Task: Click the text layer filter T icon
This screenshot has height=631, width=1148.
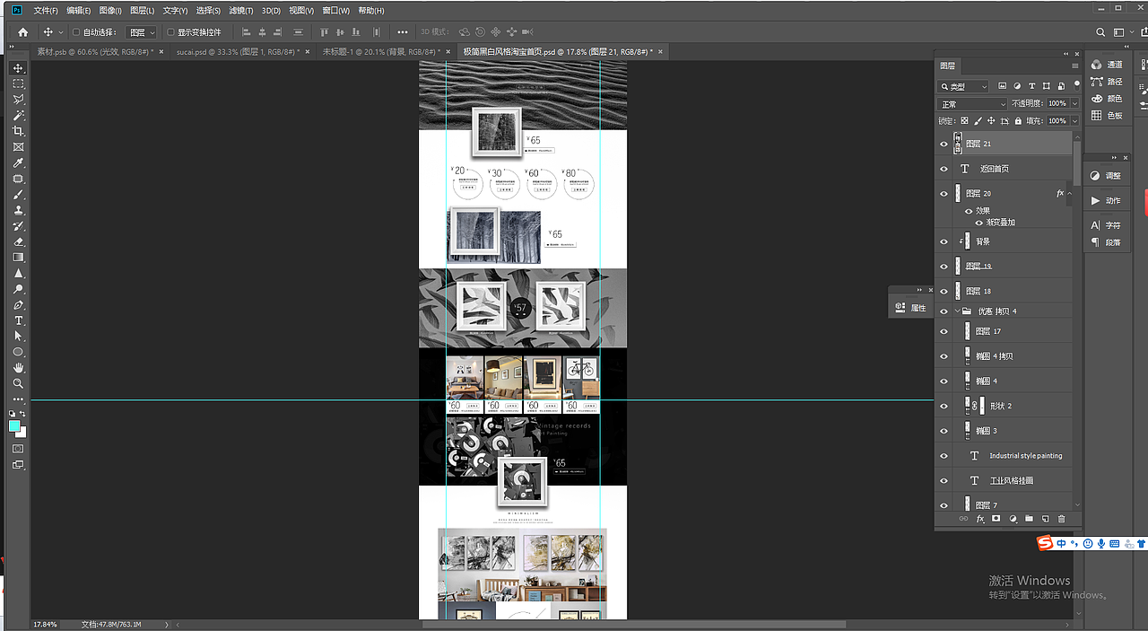Action: click(1031, 86)
